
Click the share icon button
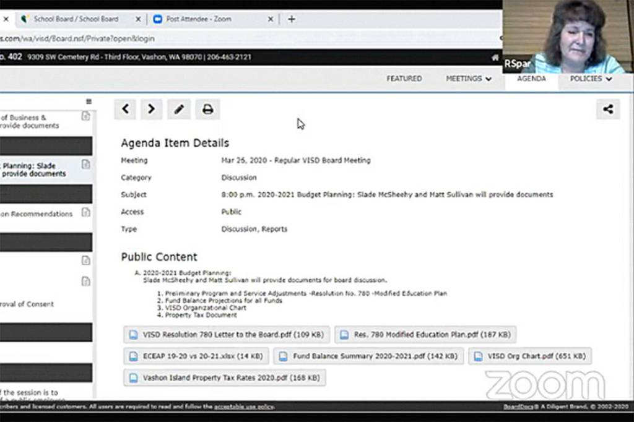coord(608,109)
